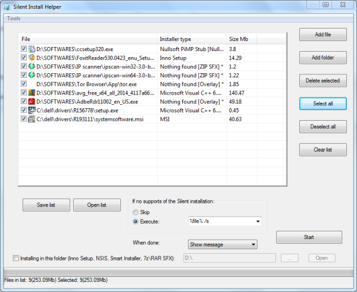This screenshot has width=357, height=292.
Task: Uncheck the ccsetup320.exe checkbox
Action: (24, 49)
